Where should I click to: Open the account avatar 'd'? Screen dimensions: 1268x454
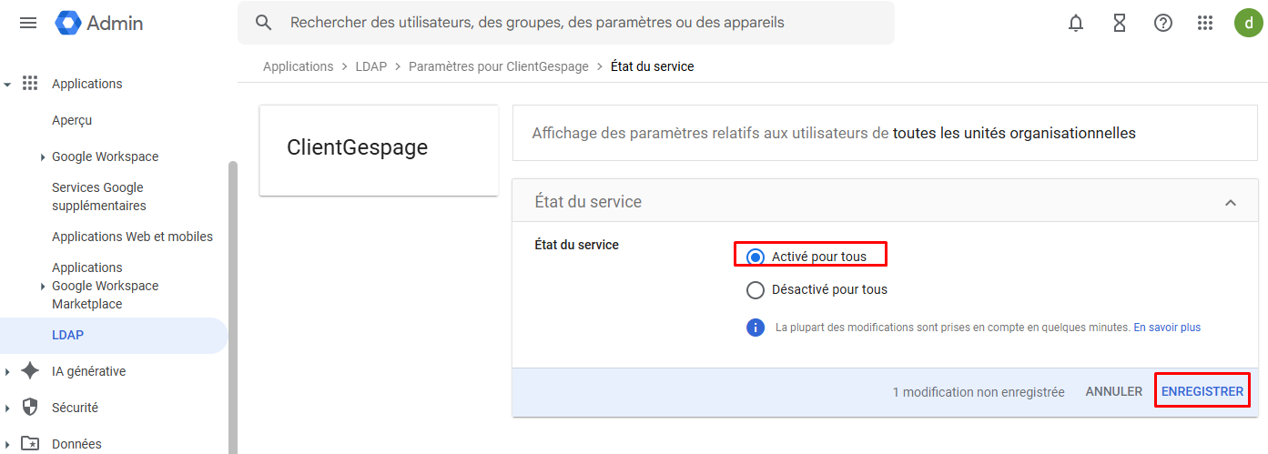point(1248,23)
